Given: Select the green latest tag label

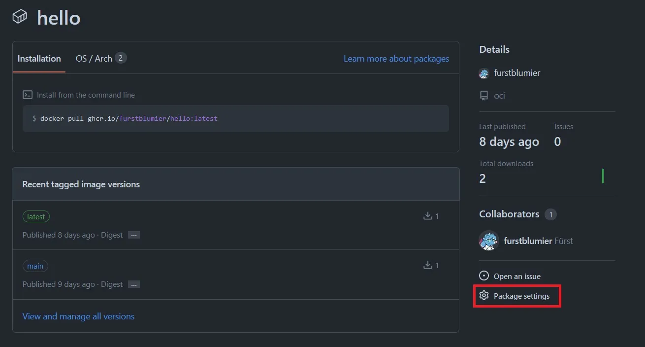Looking at the screenshot, I should coord(36,217).
